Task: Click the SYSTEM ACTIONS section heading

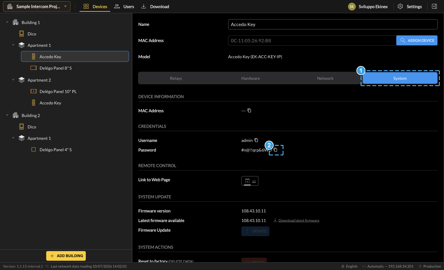Action: tap(156, 247)
